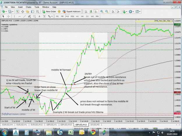182x136 pixels.
Task: Expand the arrows objects dropdown
Action: tap(52, 17)
